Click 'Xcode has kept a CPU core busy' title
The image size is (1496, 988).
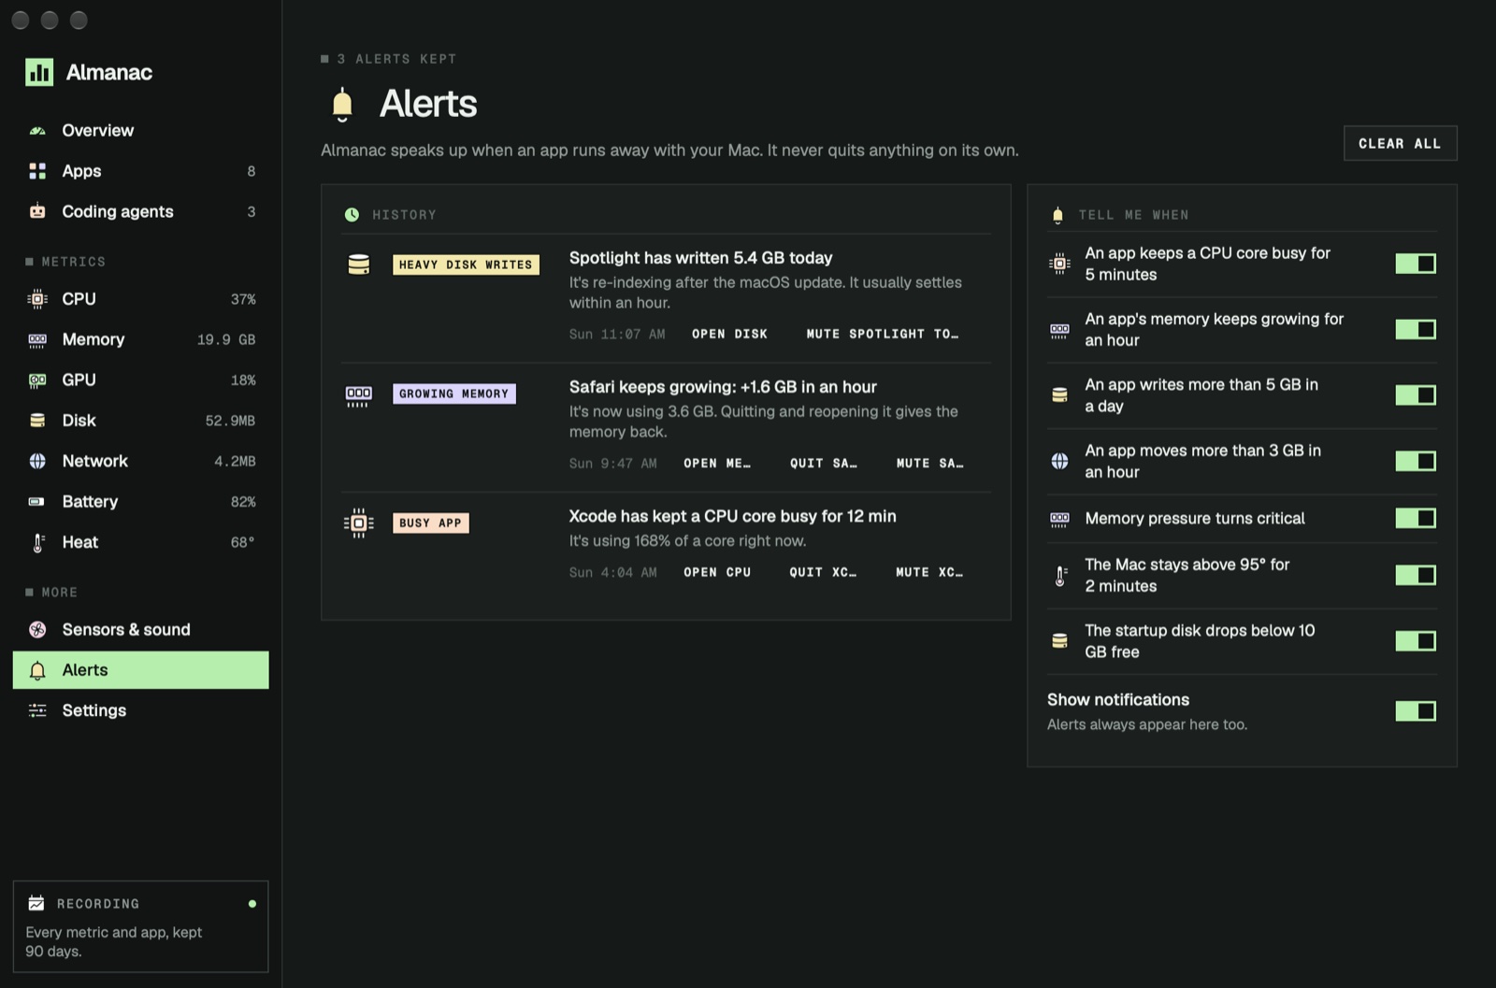(732, 516)
